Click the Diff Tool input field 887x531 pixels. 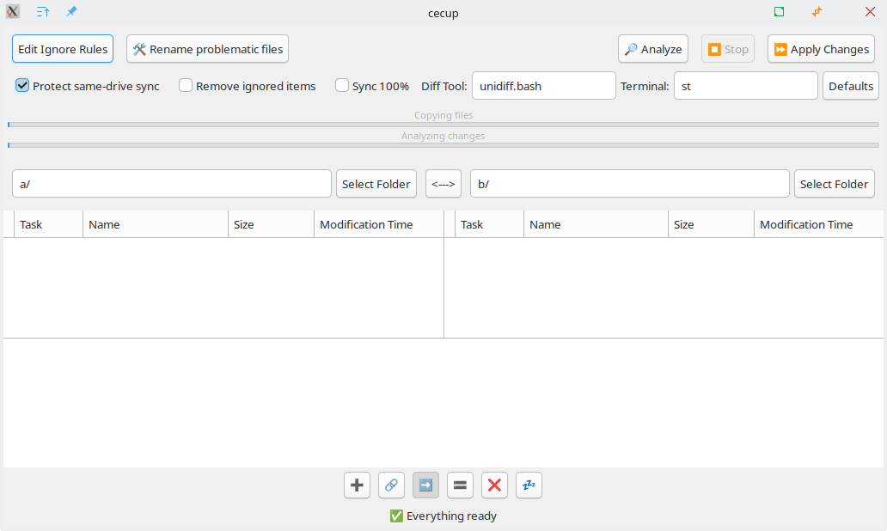tap(543, 86)
